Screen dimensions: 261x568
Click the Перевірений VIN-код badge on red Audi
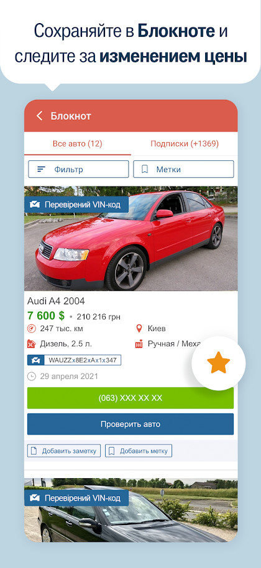76,205
